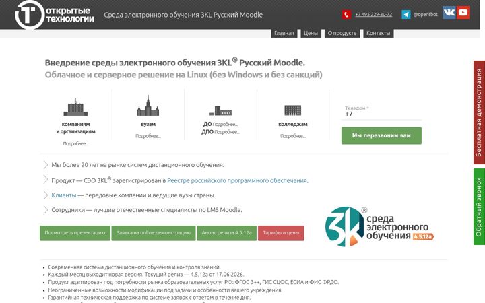Click the red phone icon in header
The height and width of the screenshot is (303, 485).
click(346, 15)
